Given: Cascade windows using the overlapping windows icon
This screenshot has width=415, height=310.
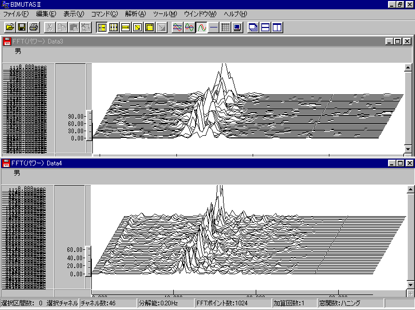Looking at the screenshot, I should coord(253,27).
